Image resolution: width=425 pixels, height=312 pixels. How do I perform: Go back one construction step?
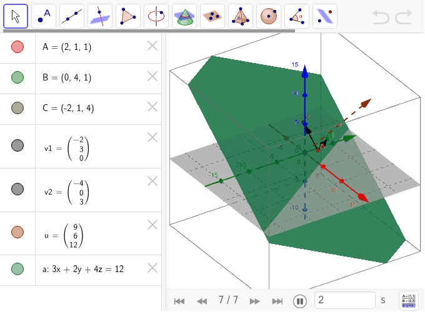click(202, 301)
